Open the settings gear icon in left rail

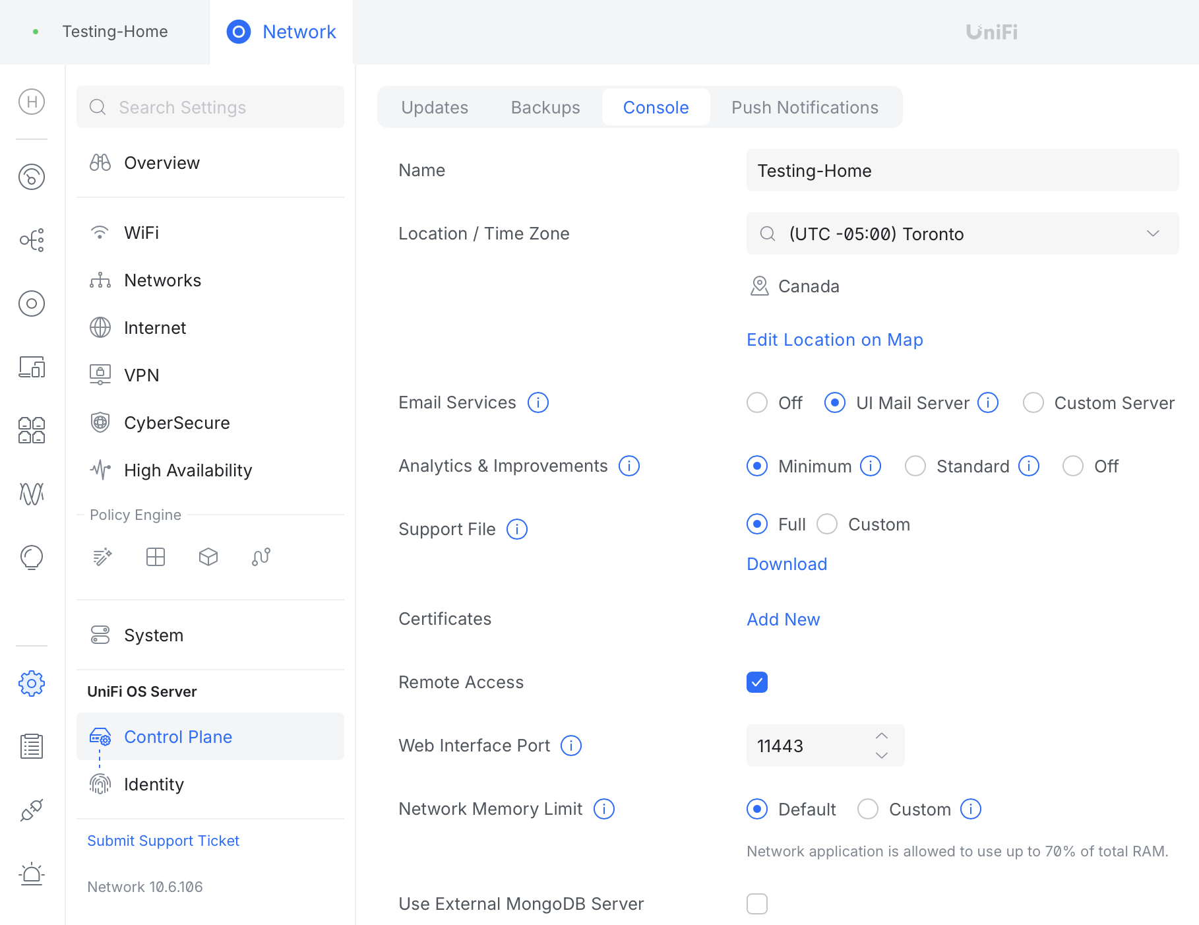point(32,684)
